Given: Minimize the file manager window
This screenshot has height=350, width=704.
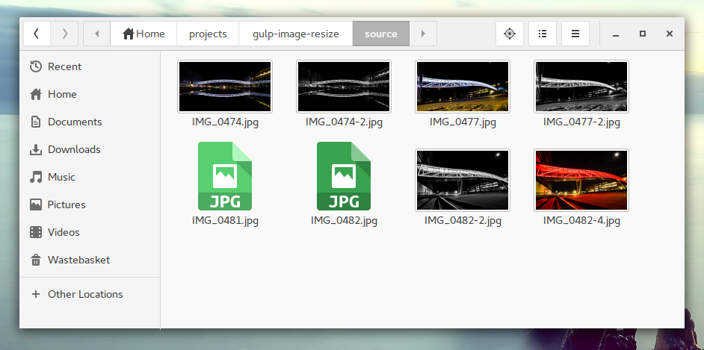Looking at the screenshot, I should (x=616, y=34).
